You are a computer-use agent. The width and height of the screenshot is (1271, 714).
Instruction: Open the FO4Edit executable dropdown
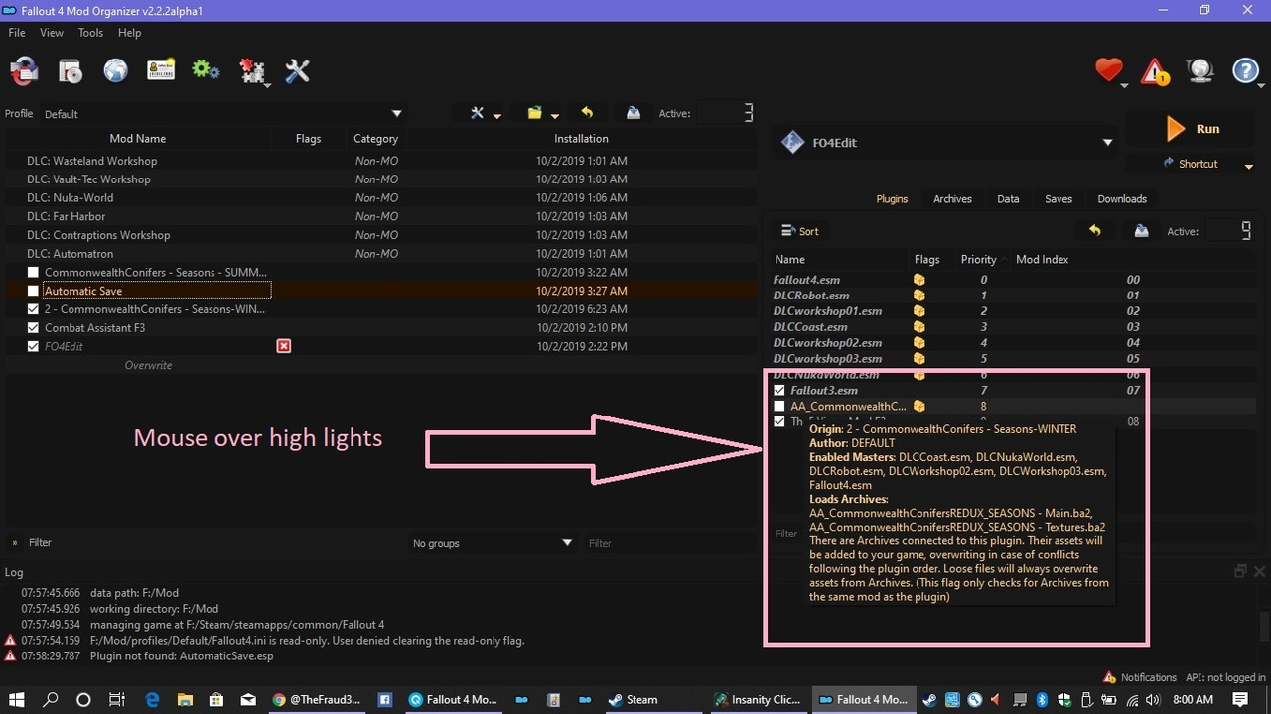(946, 142)
